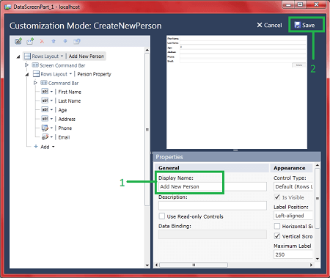
Task: Click the Cancel button
Action: pyautogui.click(x=269, y=25)
